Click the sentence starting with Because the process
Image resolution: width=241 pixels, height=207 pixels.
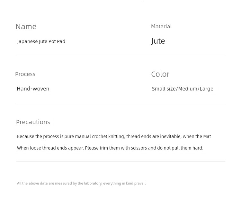114,136
